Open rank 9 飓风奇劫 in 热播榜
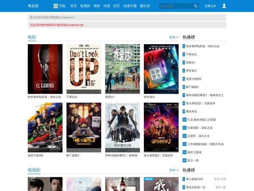This screenshot has width=254, height=191. pyautogui.click(x=191, y=111)
